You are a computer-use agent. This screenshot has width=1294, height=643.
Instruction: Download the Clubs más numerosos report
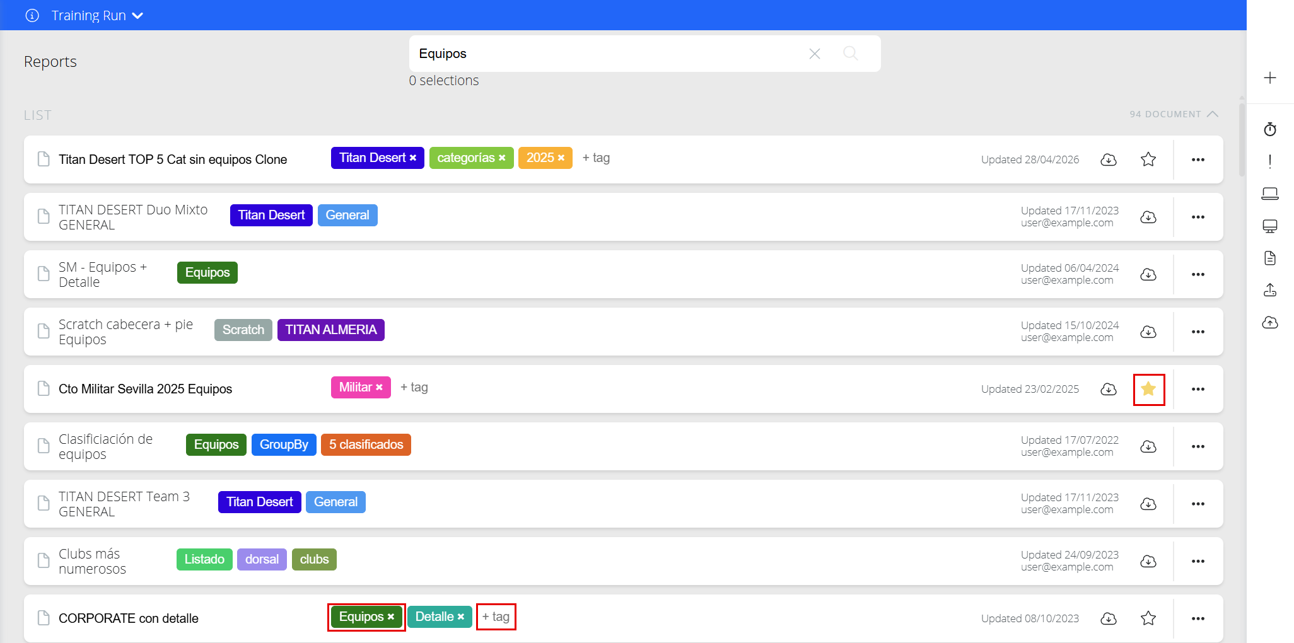[1148, 561]
